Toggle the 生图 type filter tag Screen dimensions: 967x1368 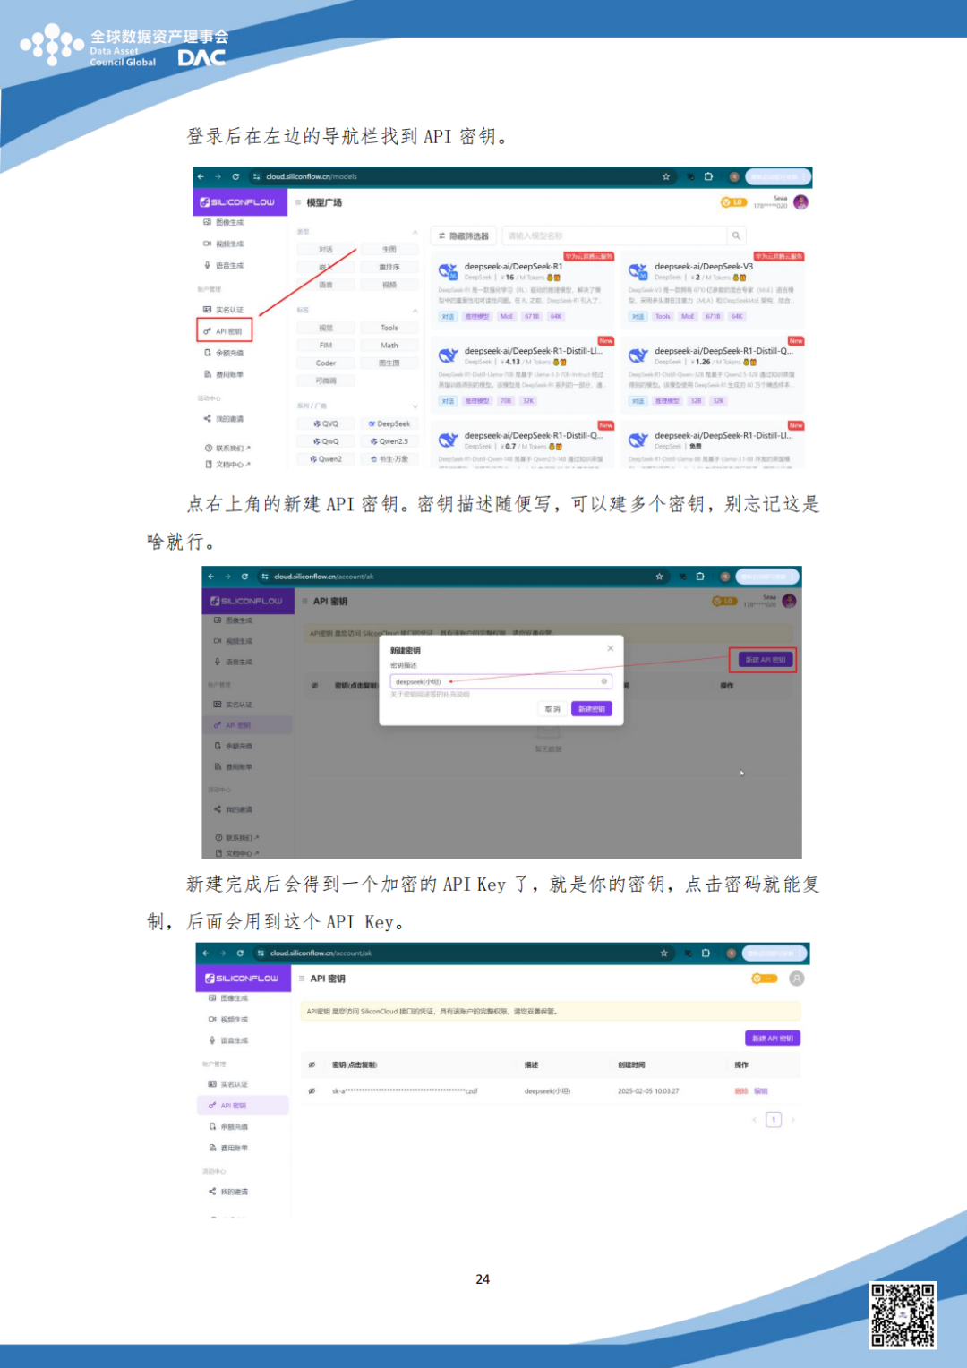(389, 250)
